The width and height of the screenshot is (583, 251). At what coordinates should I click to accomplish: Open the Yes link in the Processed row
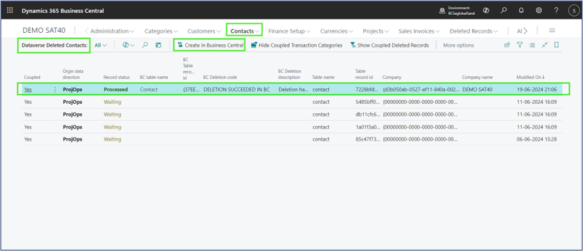[28, 89]
